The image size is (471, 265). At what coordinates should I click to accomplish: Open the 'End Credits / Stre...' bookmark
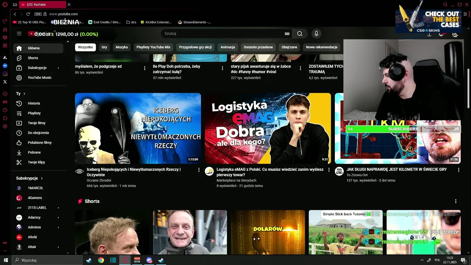coord(105,22)
